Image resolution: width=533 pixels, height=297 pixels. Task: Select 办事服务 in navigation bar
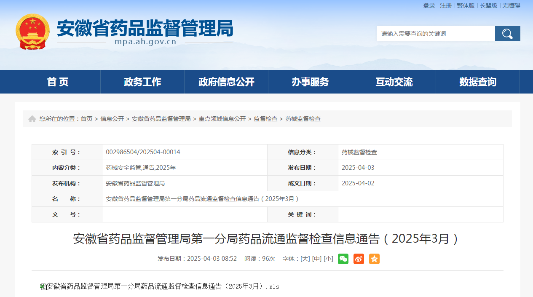pyautogui.click(x=310, y=82)
